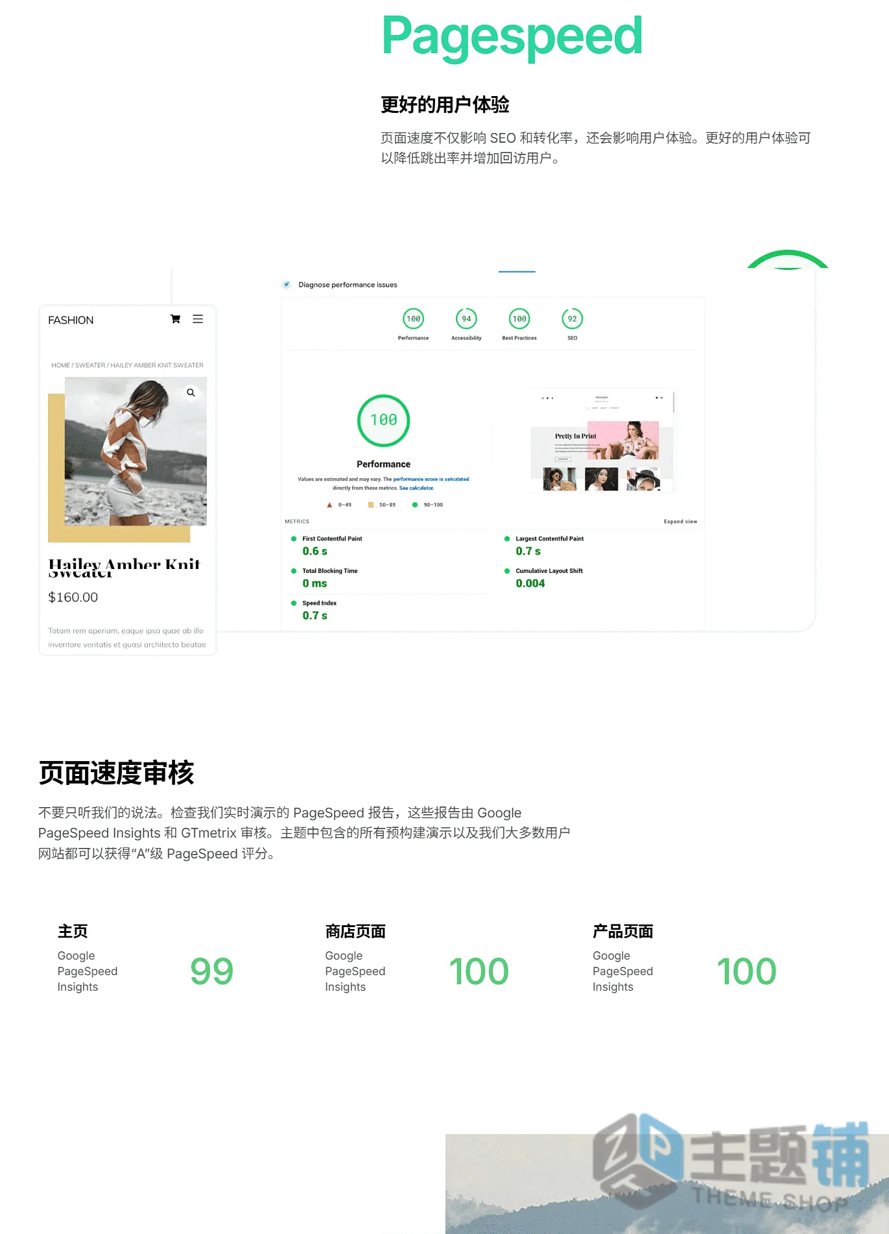This screenshot has width=889, height=1234.
Task: Click the 0.6 s First Contentful Paint value
Action: [x=314, y=551]
